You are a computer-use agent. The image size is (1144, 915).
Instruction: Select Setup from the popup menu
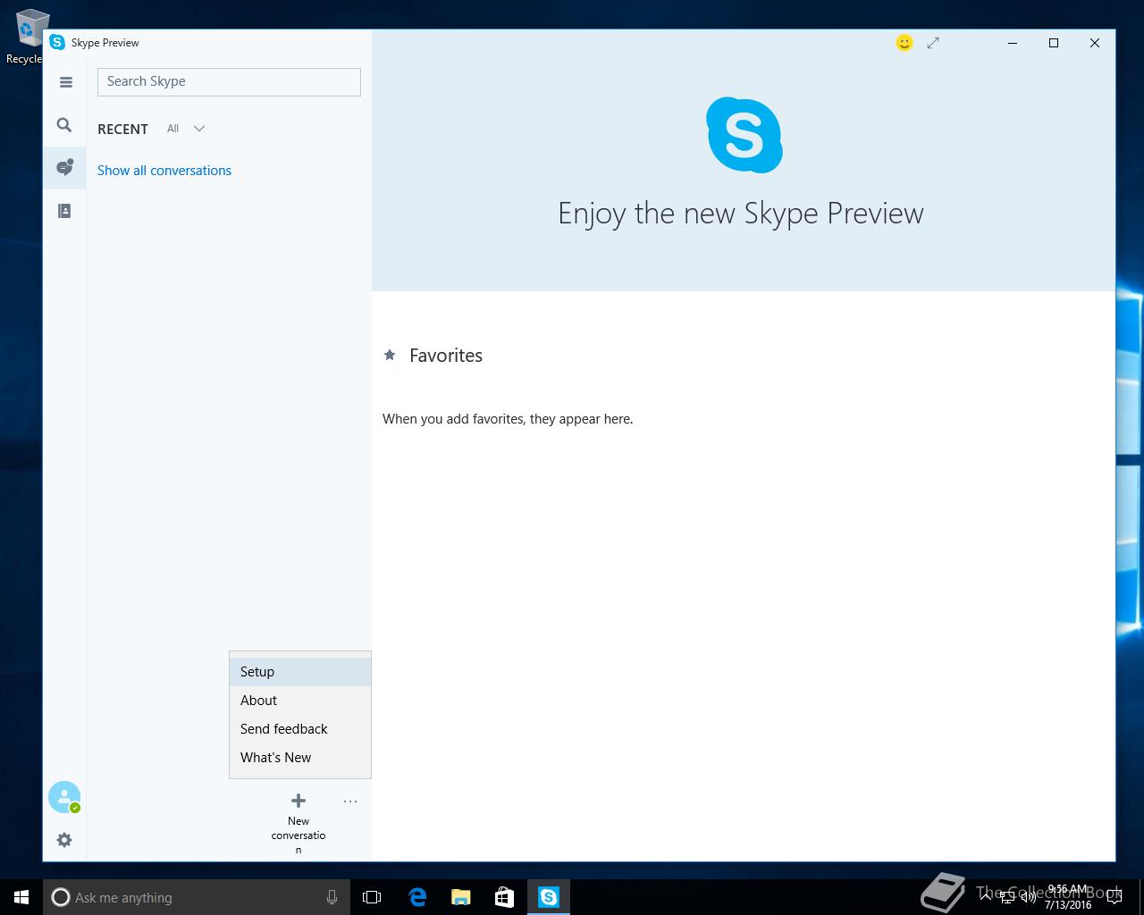(300, 672)
